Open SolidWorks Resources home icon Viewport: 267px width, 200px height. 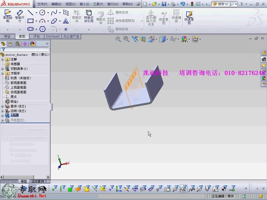click(x=264, y=53)
